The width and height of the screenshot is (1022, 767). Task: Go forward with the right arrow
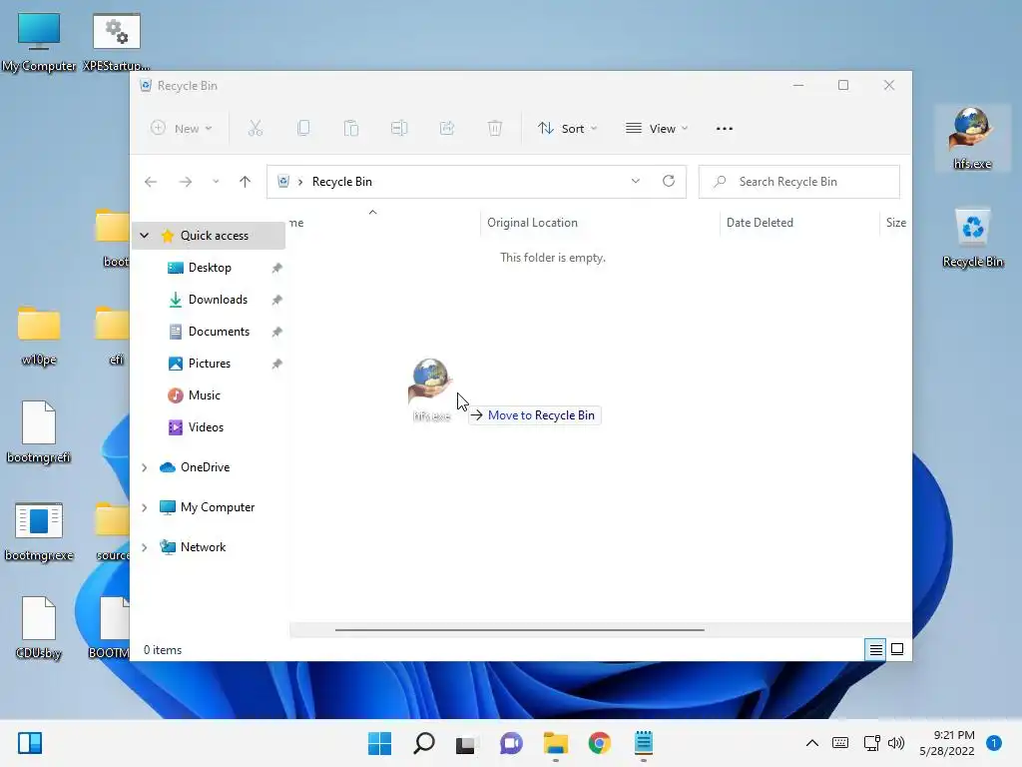pos(186,182)
